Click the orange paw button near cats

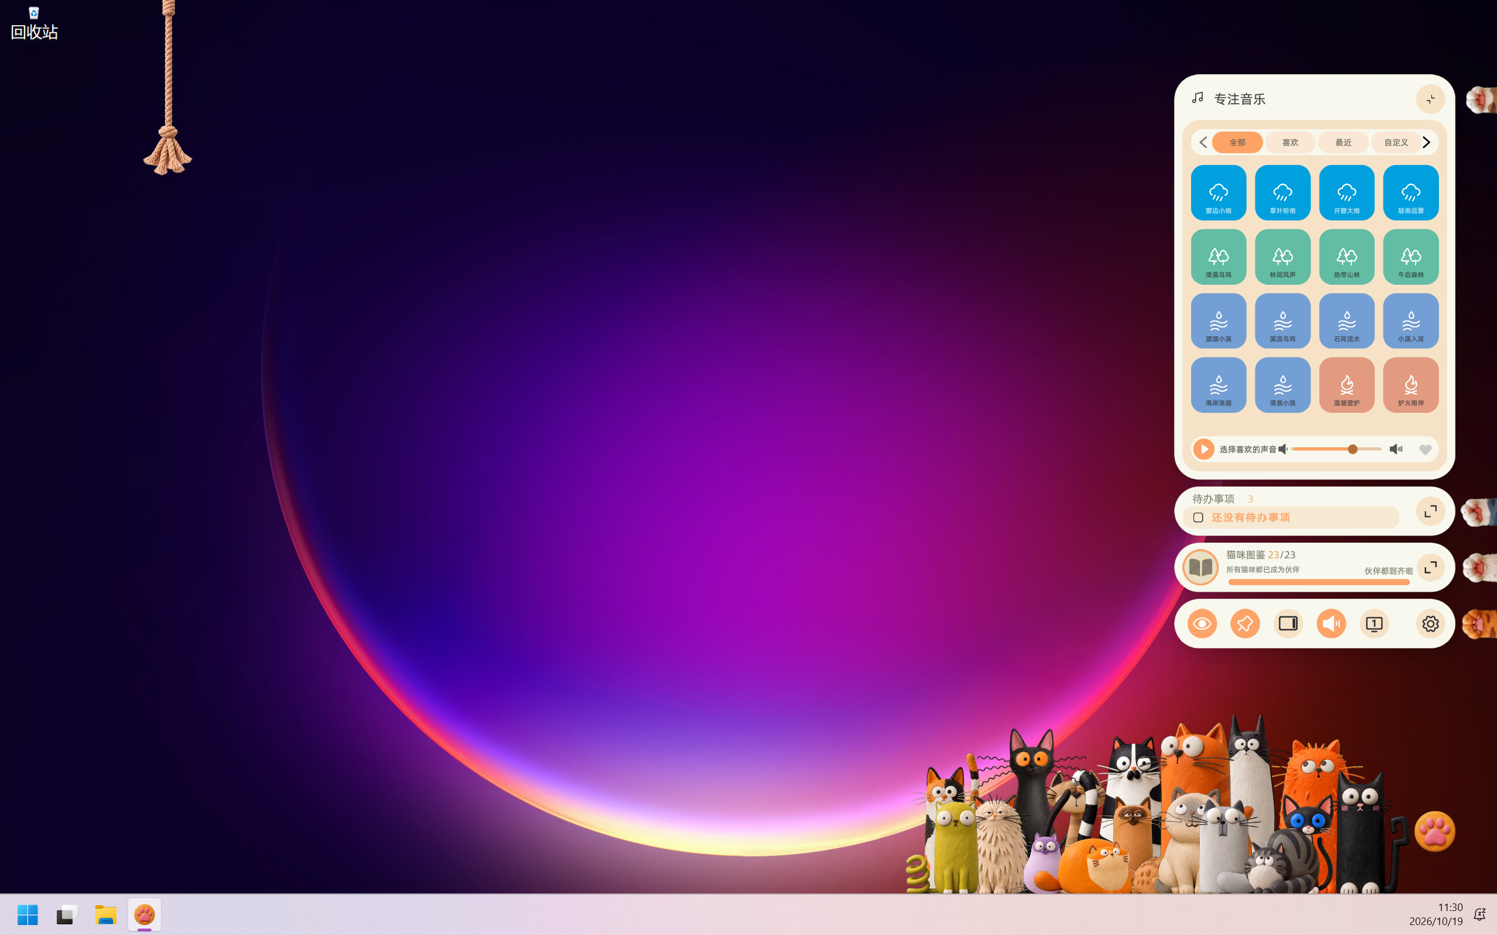(1434, 831)
